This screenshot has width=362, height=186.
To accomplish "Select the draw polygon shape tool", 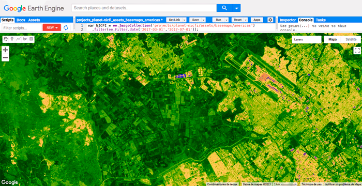I will [x=25, y=39].
